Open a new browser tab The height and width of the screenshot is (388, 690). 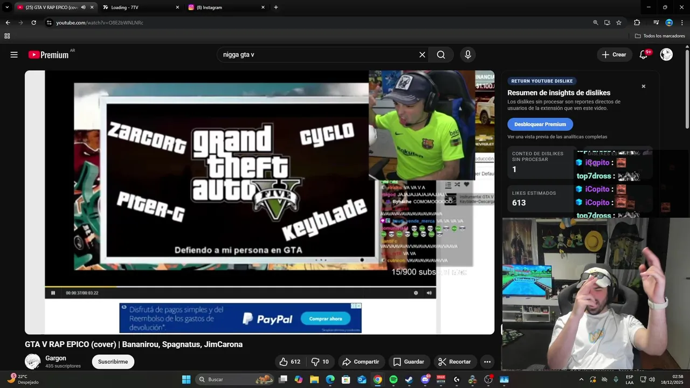(276, 8)
